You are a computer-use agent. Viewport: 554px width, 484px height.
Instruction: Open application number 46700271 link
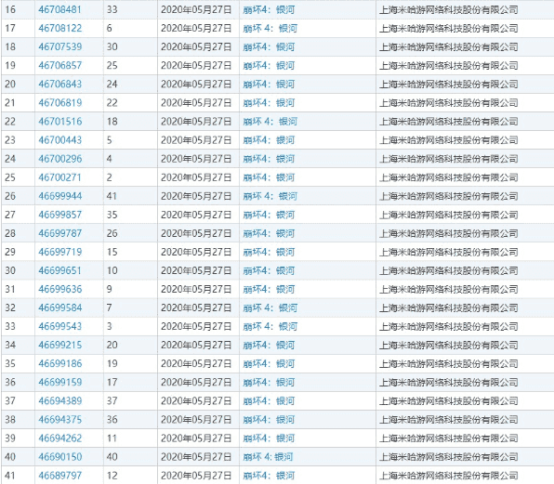60,177
